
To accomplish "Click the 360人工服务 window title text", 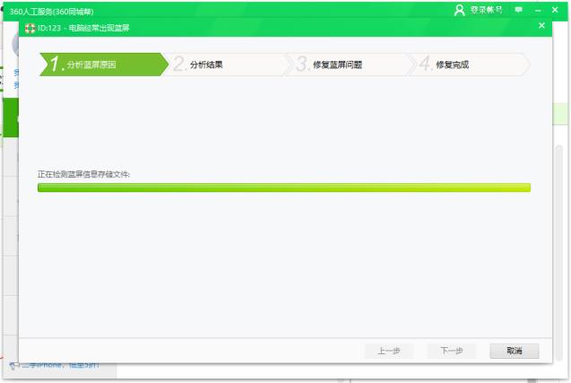I will click(52, 11).
